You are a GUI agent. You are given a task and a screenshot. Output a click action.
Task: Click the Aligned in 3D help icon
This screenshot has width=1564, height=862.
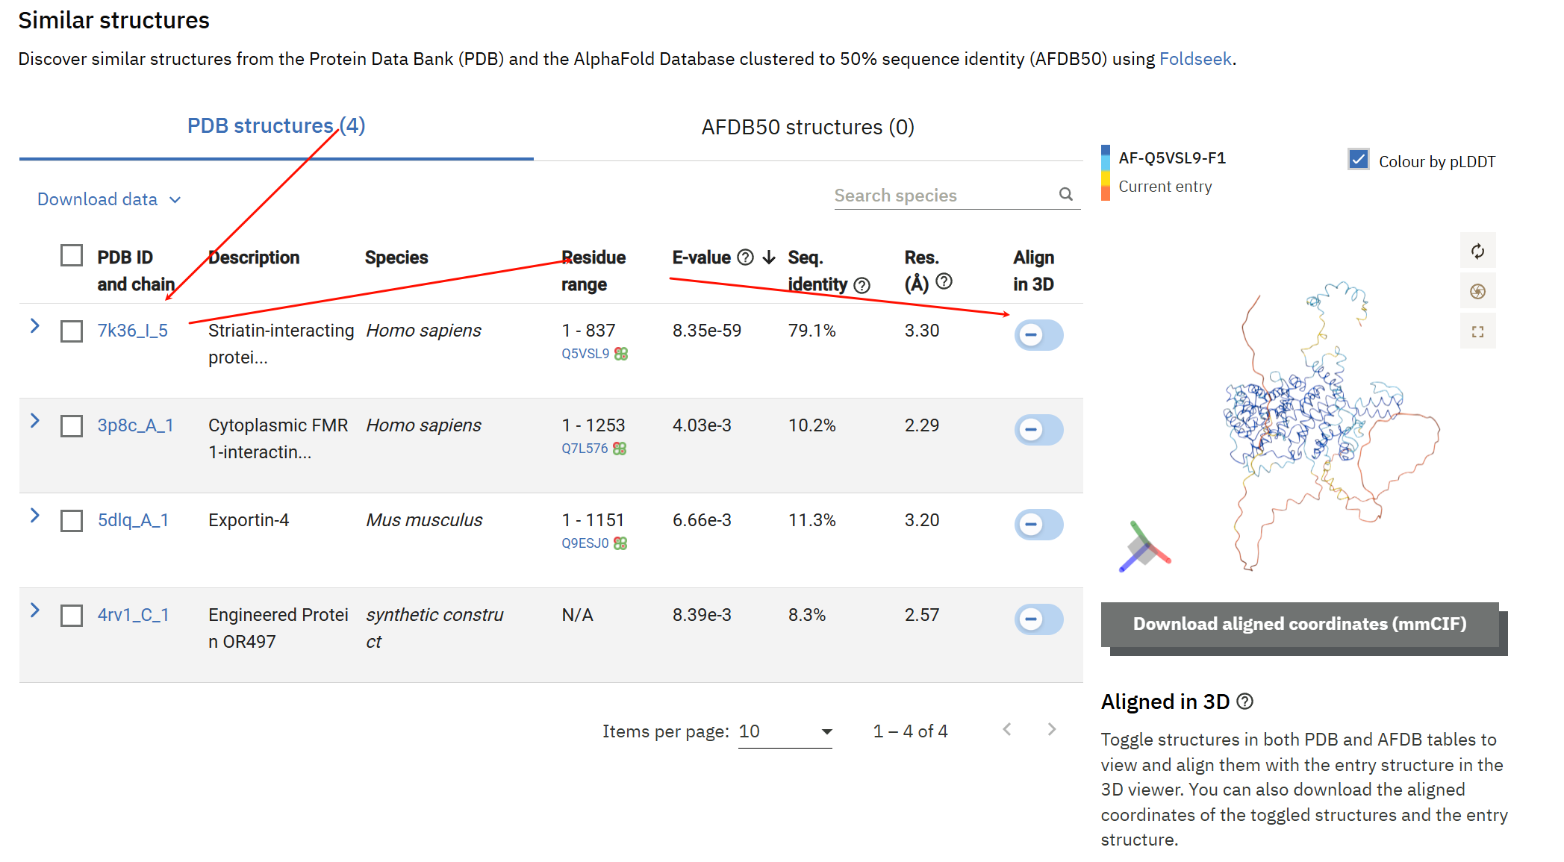click(1245, 702)
